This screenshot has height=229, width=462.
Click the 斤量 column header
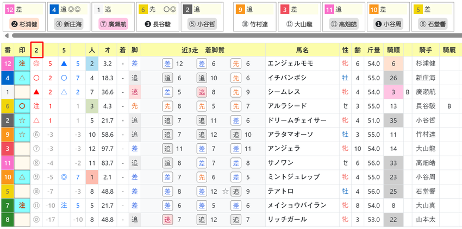(x=373, y=50)
